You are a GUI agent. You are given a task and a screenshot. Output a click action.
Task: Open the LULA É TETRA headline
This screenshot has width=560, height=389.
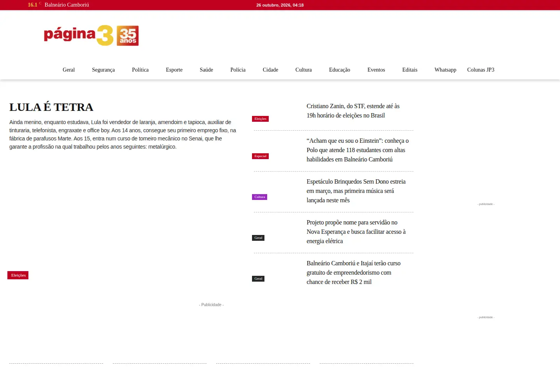(x=51, y=107)
